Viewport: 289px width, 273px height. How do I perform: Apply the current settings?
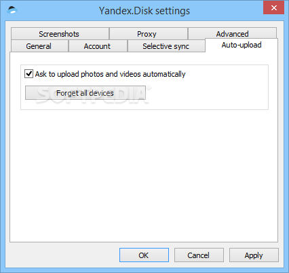pyautogui.click(x=254, y=255)
